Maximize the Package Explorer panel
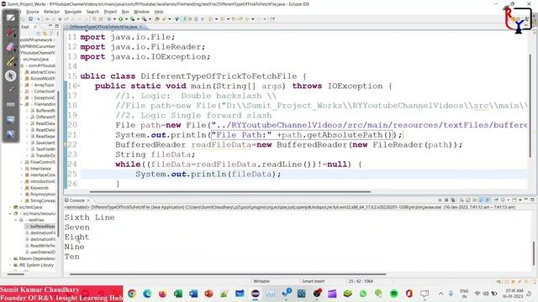 tap(57, 26)
